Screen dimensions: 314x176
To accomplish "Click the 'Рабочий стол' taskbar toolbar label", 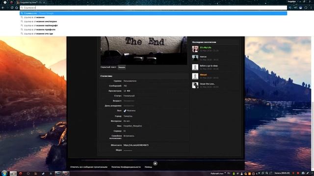I will [217, 174].
